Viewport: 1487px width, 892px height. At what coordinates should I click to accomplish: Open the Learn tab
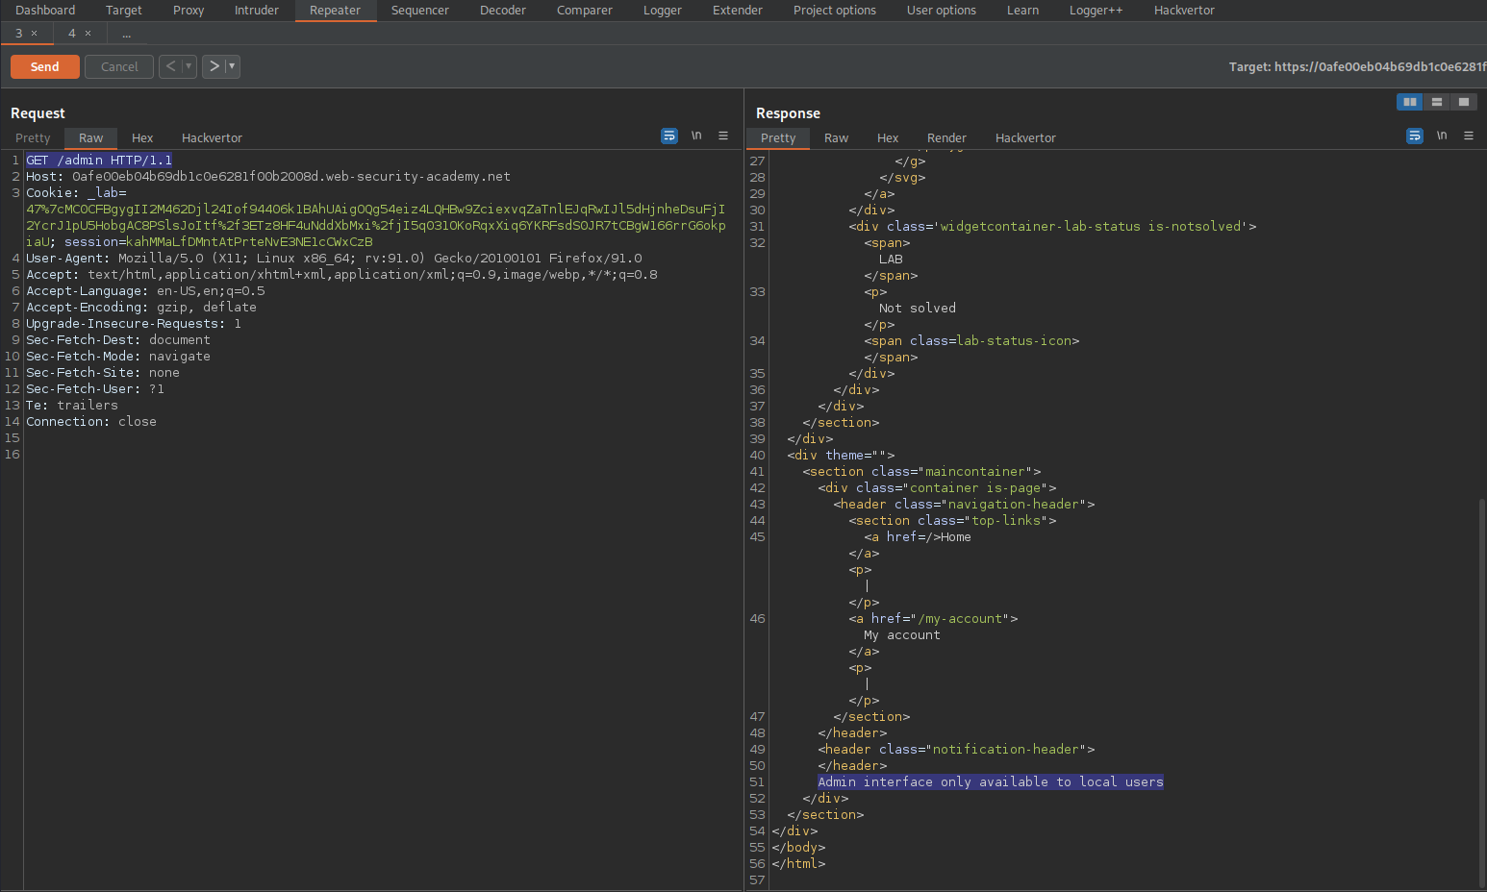click(1022, 11)
